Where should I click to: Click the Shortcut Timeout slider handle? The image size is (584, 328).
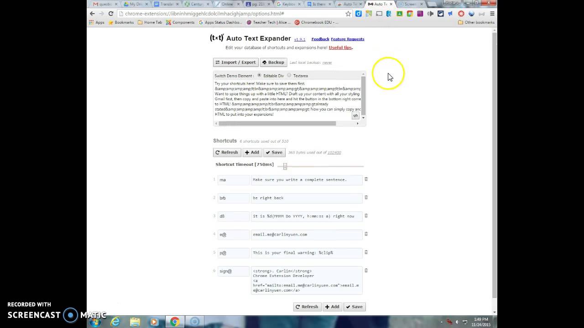(x=285, y=166)
